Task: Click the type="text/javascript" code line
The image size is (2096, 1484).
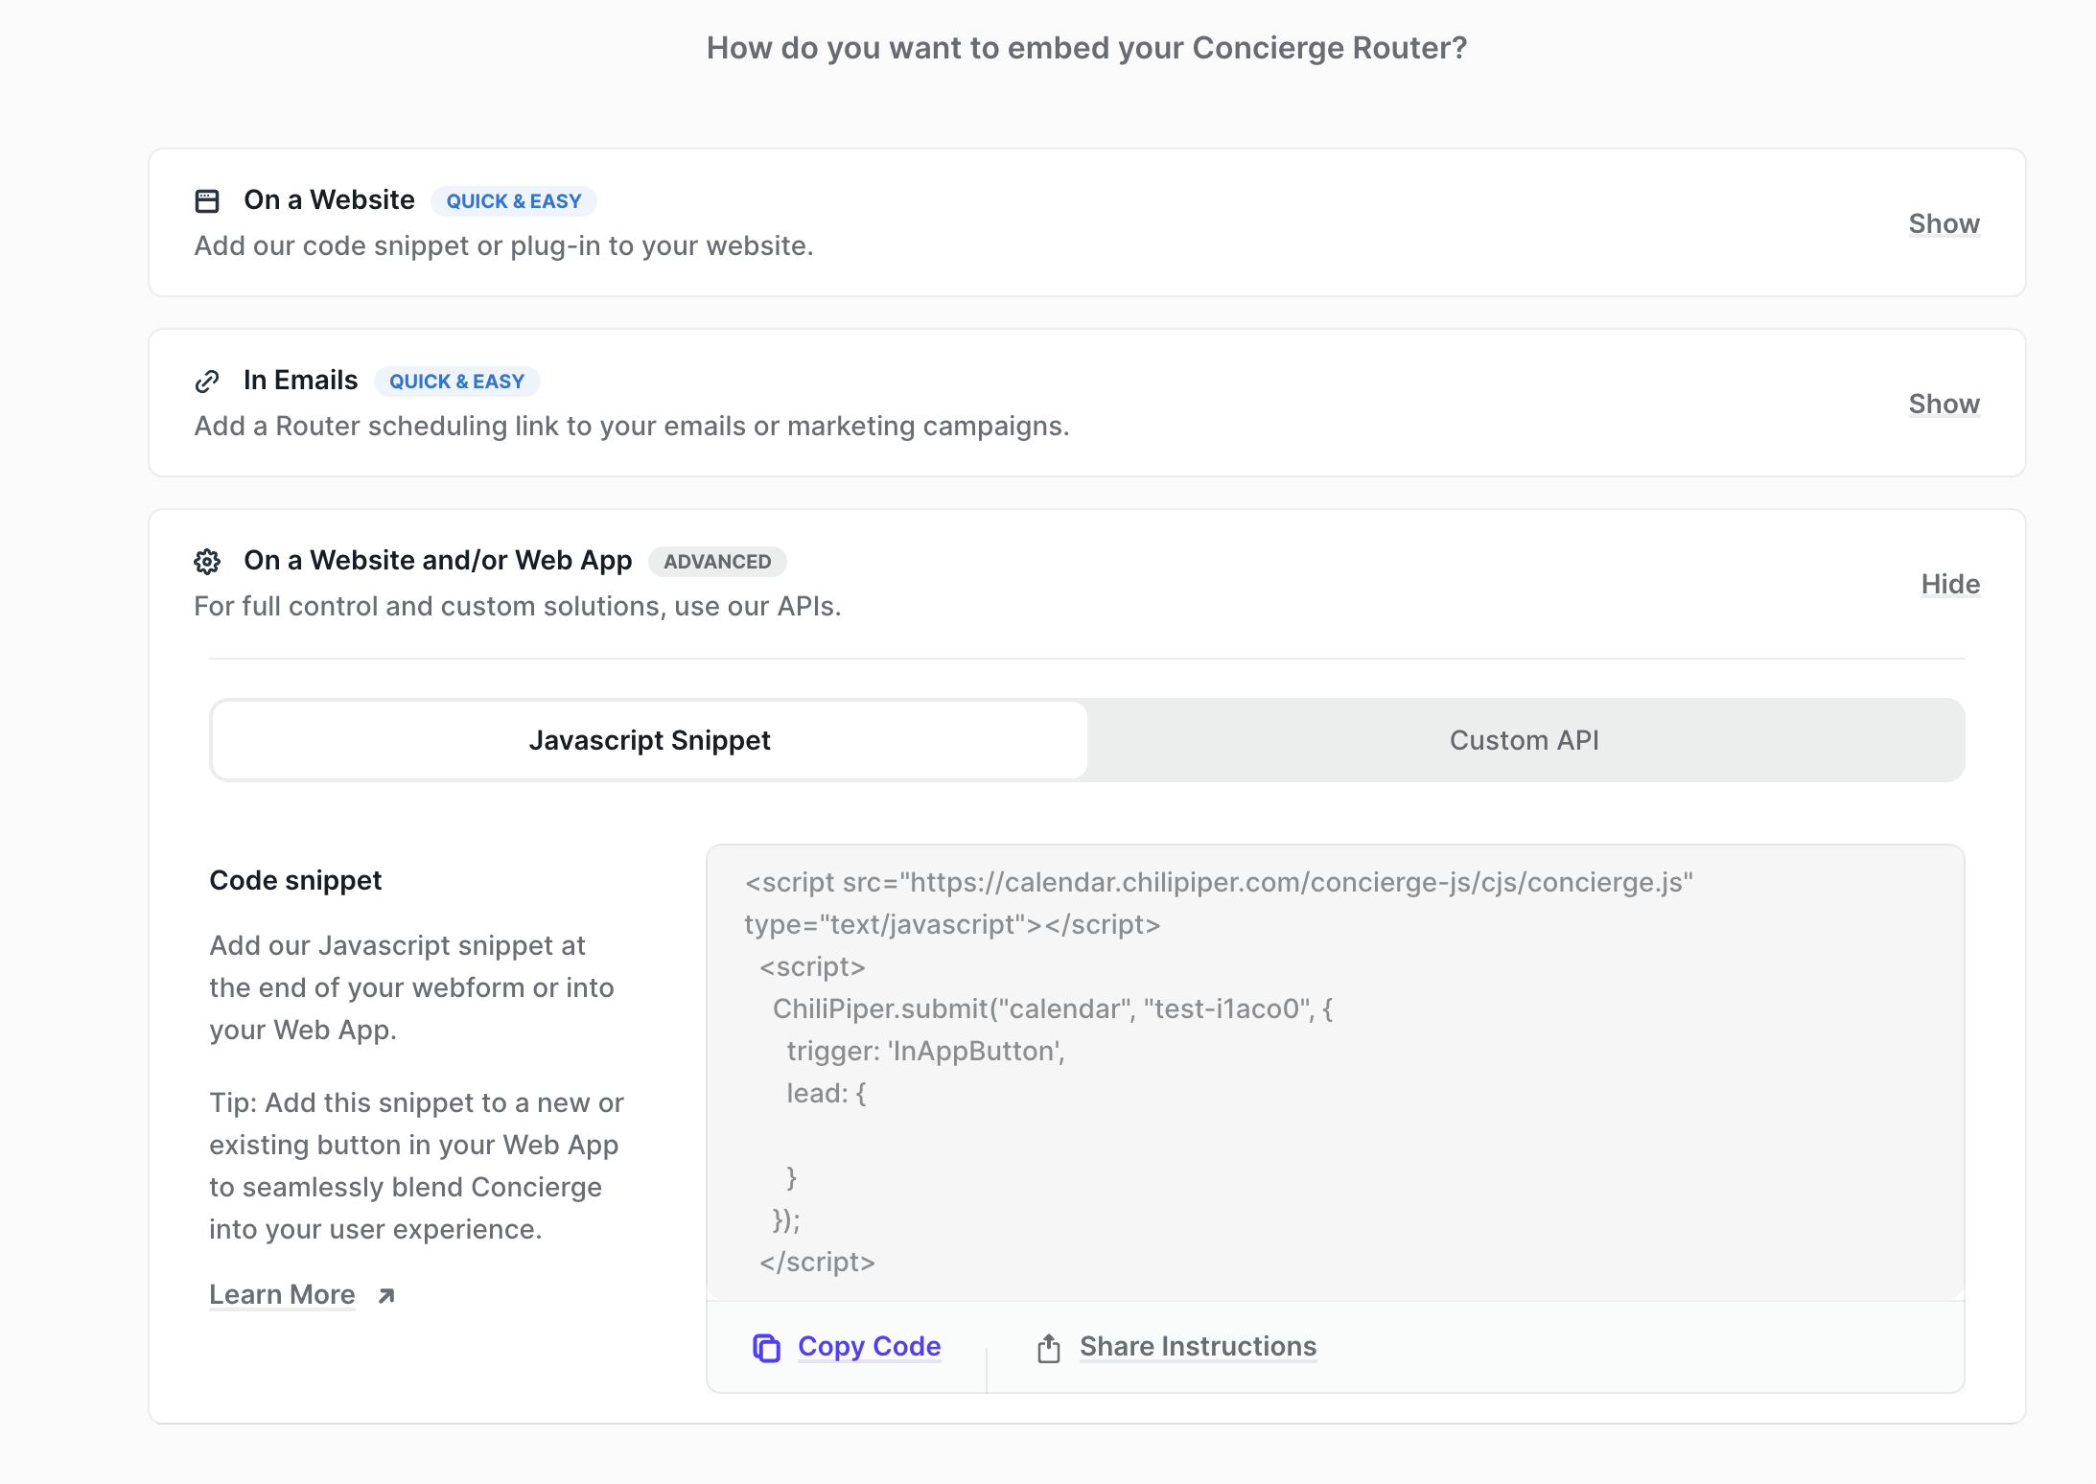Action: (952, 924)
